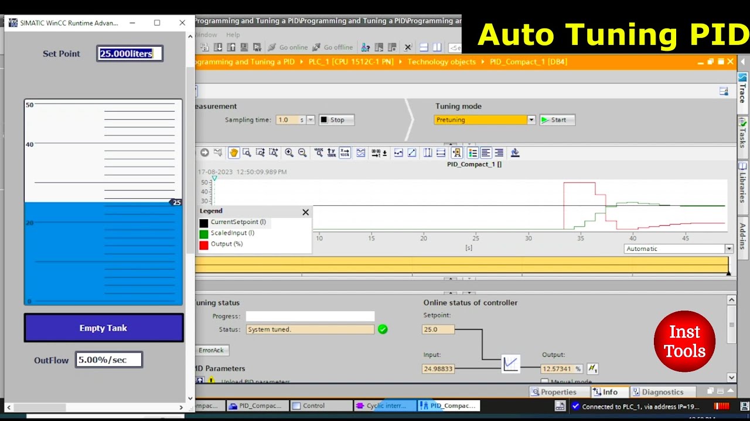The height and width of the screenshot is (421, 750).
Task: Open the Window menu
Action: coord(206,34)
